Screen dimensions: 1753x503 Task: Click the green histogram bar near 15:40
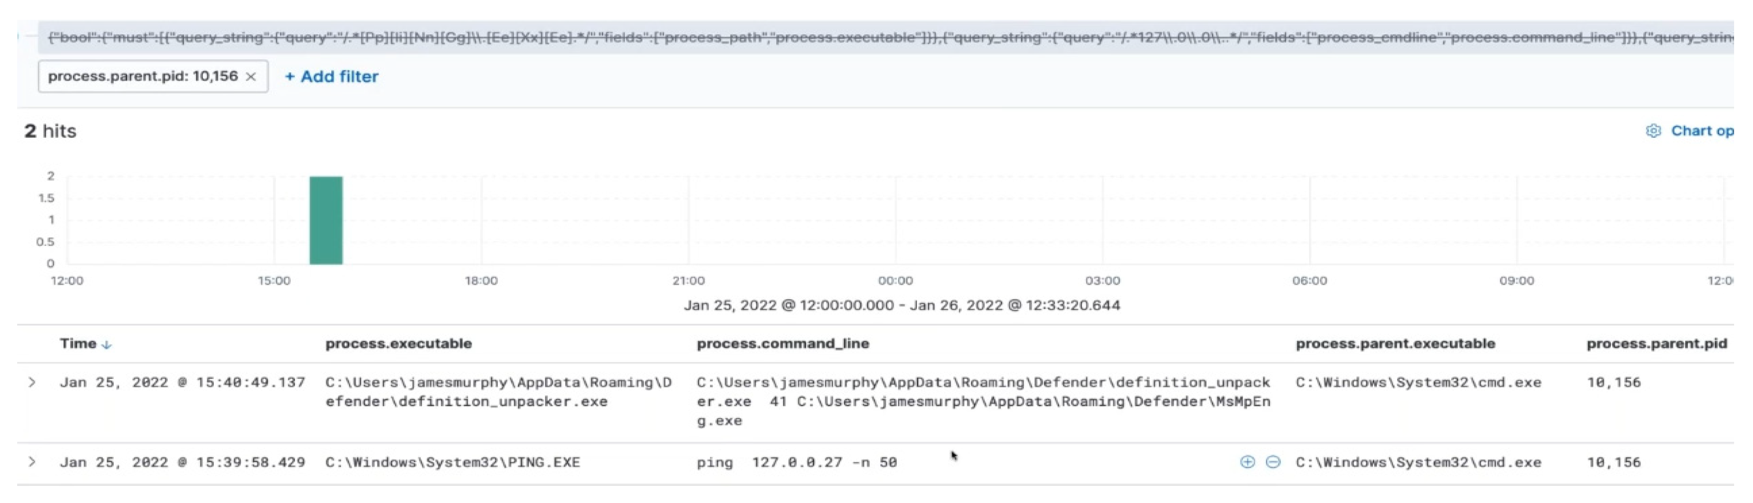click(x=326, y=220)
